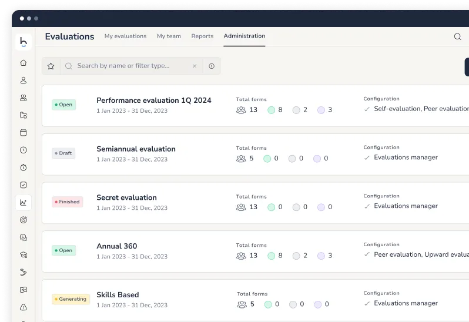The image size is (469, 322).
Task: Click the magnifier search icon at top right
Action: [457, 36]
